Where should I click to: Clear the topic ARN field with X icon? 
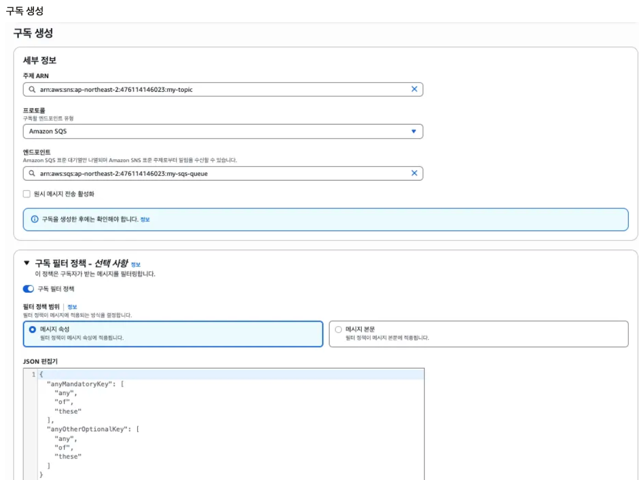tap(414, 89)
